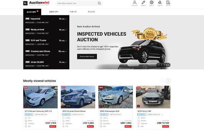This screenshot has width=204, height=136.
Task: Open the Under $1,000 auction row
Action: (x=46, y=64)
